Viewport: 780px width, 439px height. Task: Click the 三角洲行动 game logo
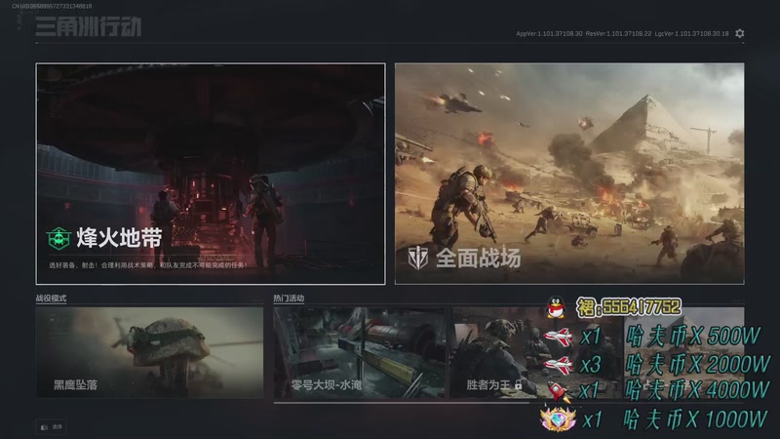pos(89,26)
